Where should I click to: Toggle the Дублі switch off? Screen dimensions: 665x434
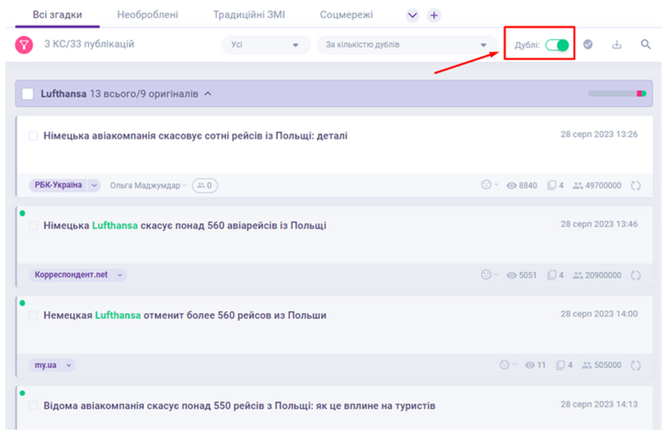[557, 45]
